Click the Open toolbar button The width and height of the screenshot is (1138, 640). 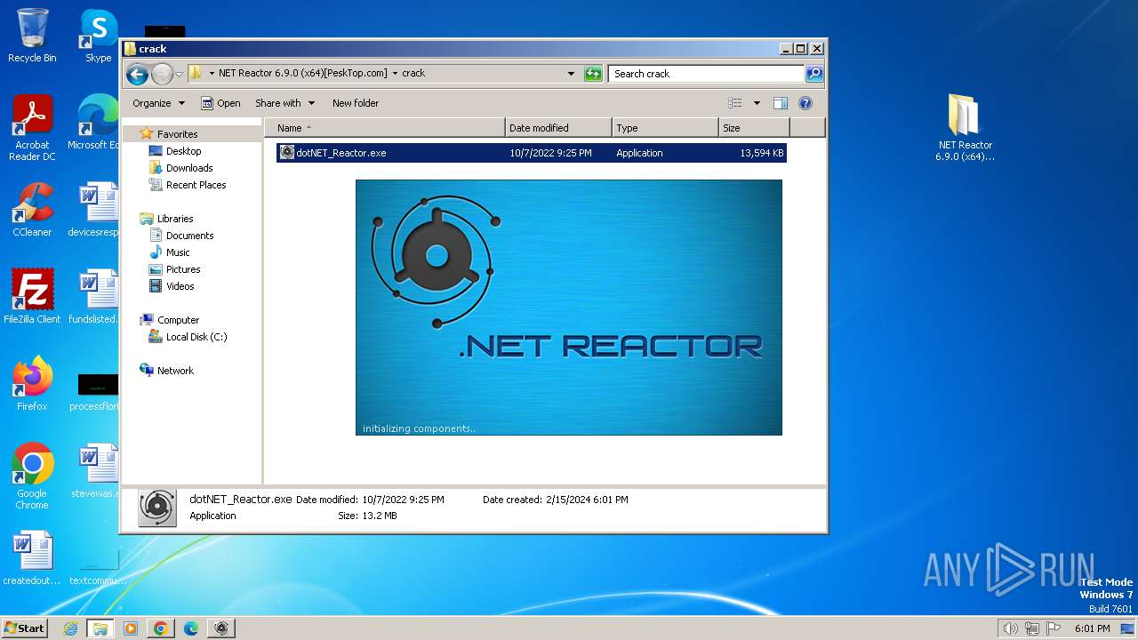click(220, 103)
